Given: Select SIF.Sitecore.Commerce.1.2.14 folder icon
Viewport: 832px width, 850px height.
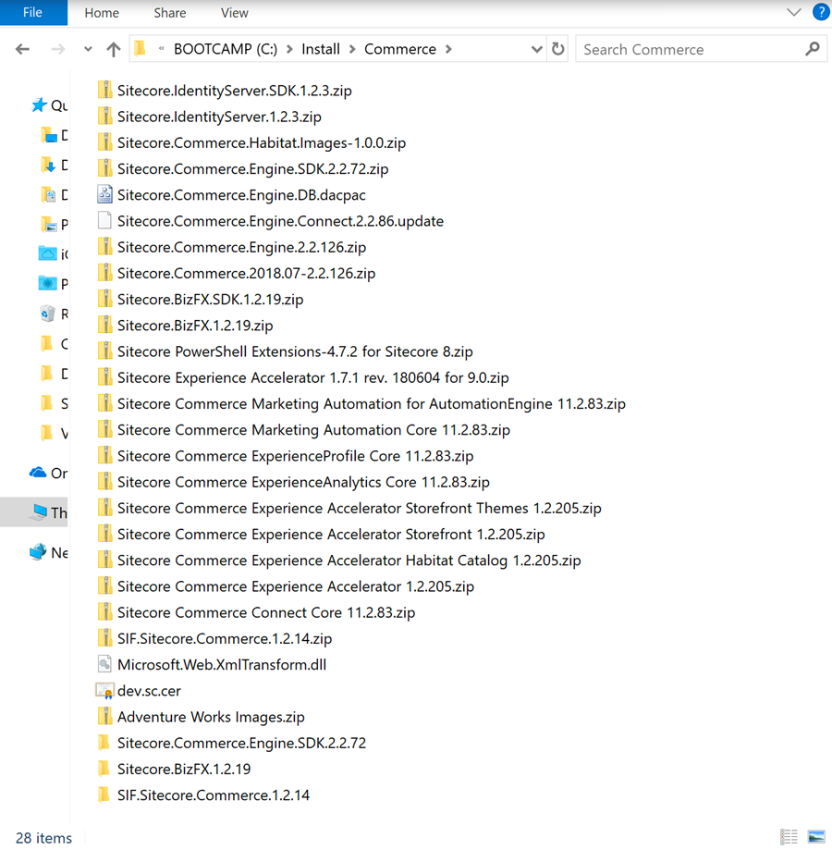Looking at the screenshot, I should (x=104, y=795).
